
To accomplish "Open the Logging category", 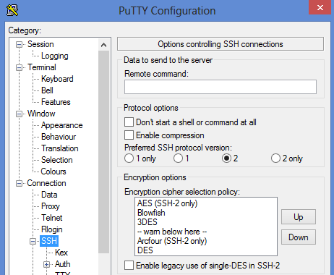I will click(55, 56).
